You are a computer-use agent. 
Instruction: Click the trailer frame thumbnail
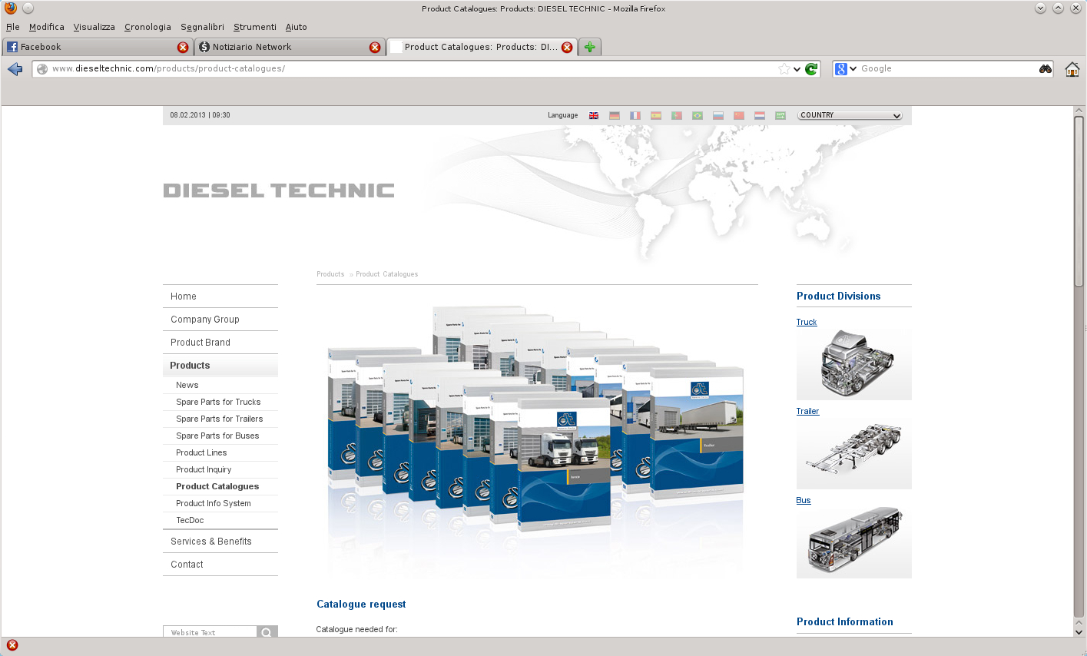pos(854,453)
